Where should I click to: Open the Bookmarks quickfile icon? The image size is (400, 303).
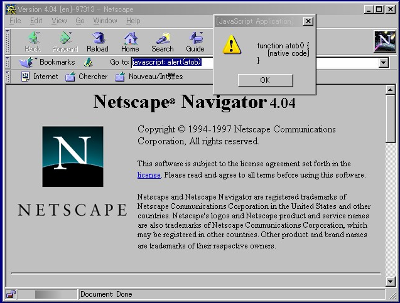coord(26,63)
